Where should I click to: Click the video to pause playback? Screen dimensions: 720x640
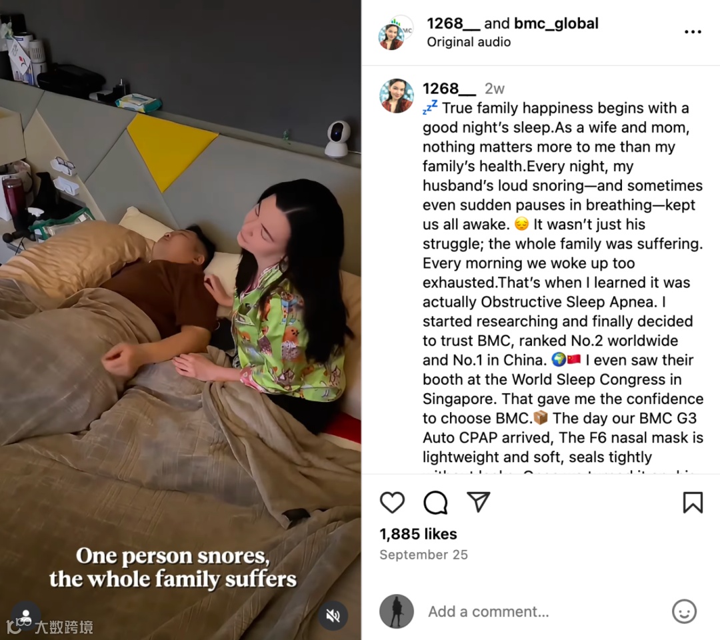(x=181, y=320)
